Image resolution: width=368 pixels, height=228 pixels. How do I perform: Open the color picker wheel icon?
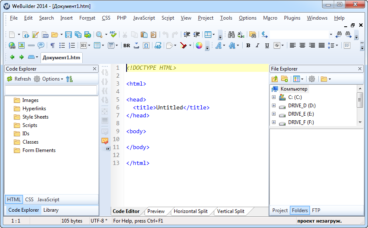pos(199,45)
